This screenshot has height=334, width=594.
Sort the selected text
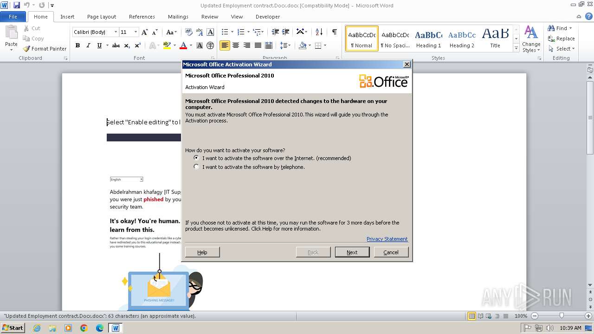point(319,32)
